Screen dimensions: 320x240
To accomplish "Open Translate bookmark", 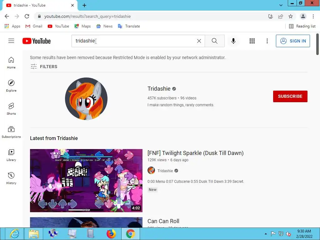I will (129, 26).
